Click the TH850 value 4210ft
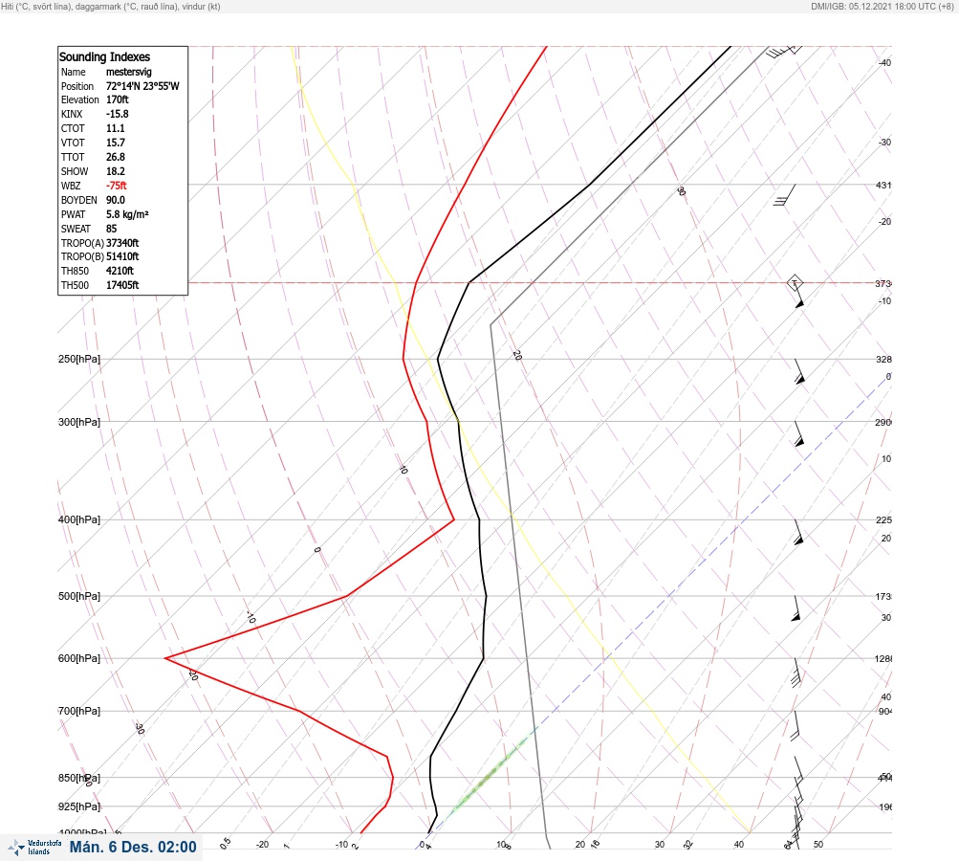This screenshot has width=959, height=861. pyautogui.click(x=120, y=271)
